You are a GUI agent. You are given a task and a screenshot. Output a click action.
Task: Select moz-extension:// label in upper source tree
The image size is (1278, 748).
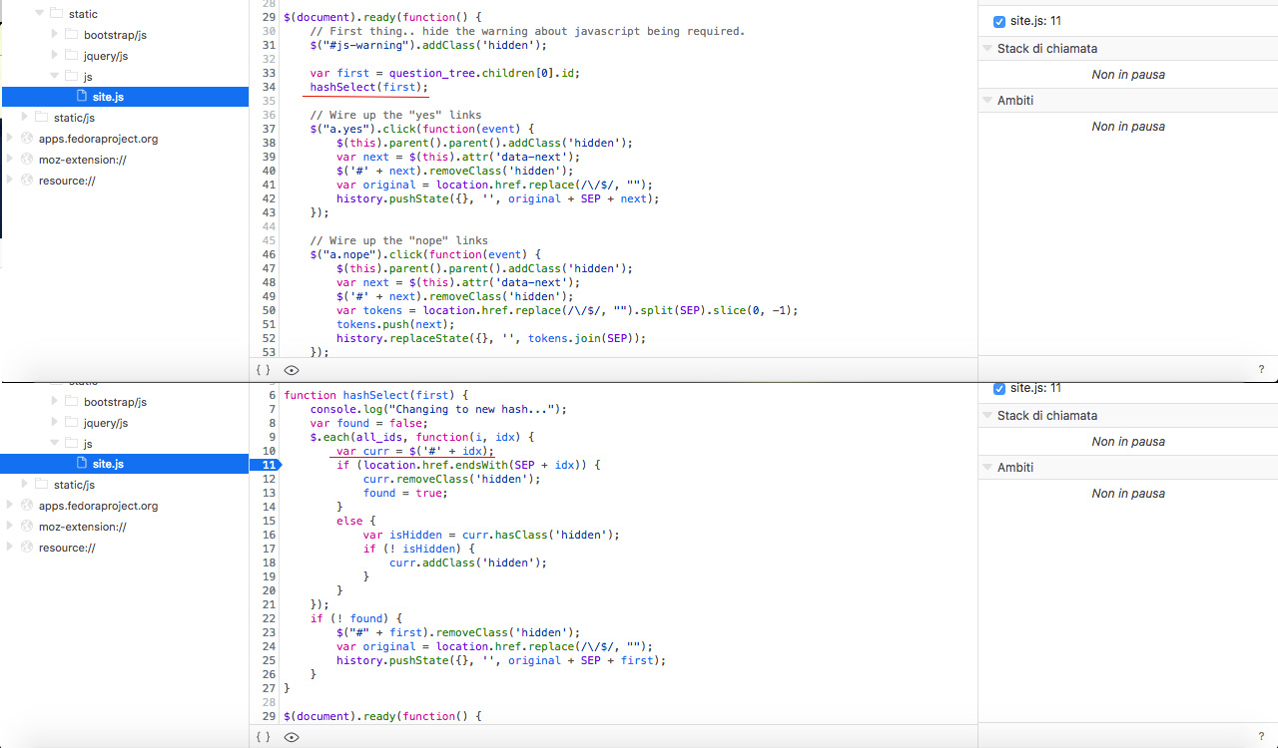(82, 160)
